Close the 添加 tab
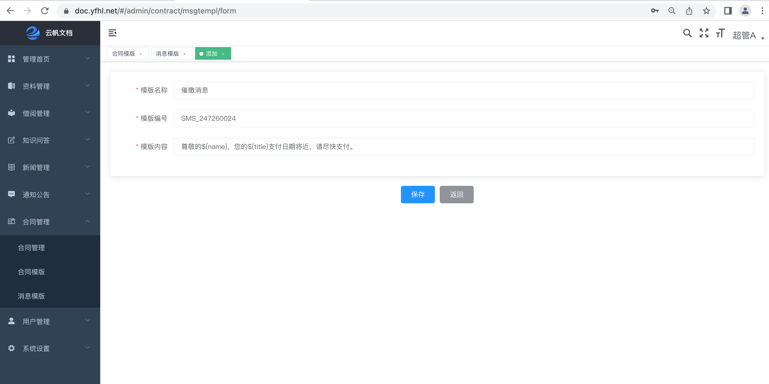Viewport: 769px width, 384px height. coord(223,54)
